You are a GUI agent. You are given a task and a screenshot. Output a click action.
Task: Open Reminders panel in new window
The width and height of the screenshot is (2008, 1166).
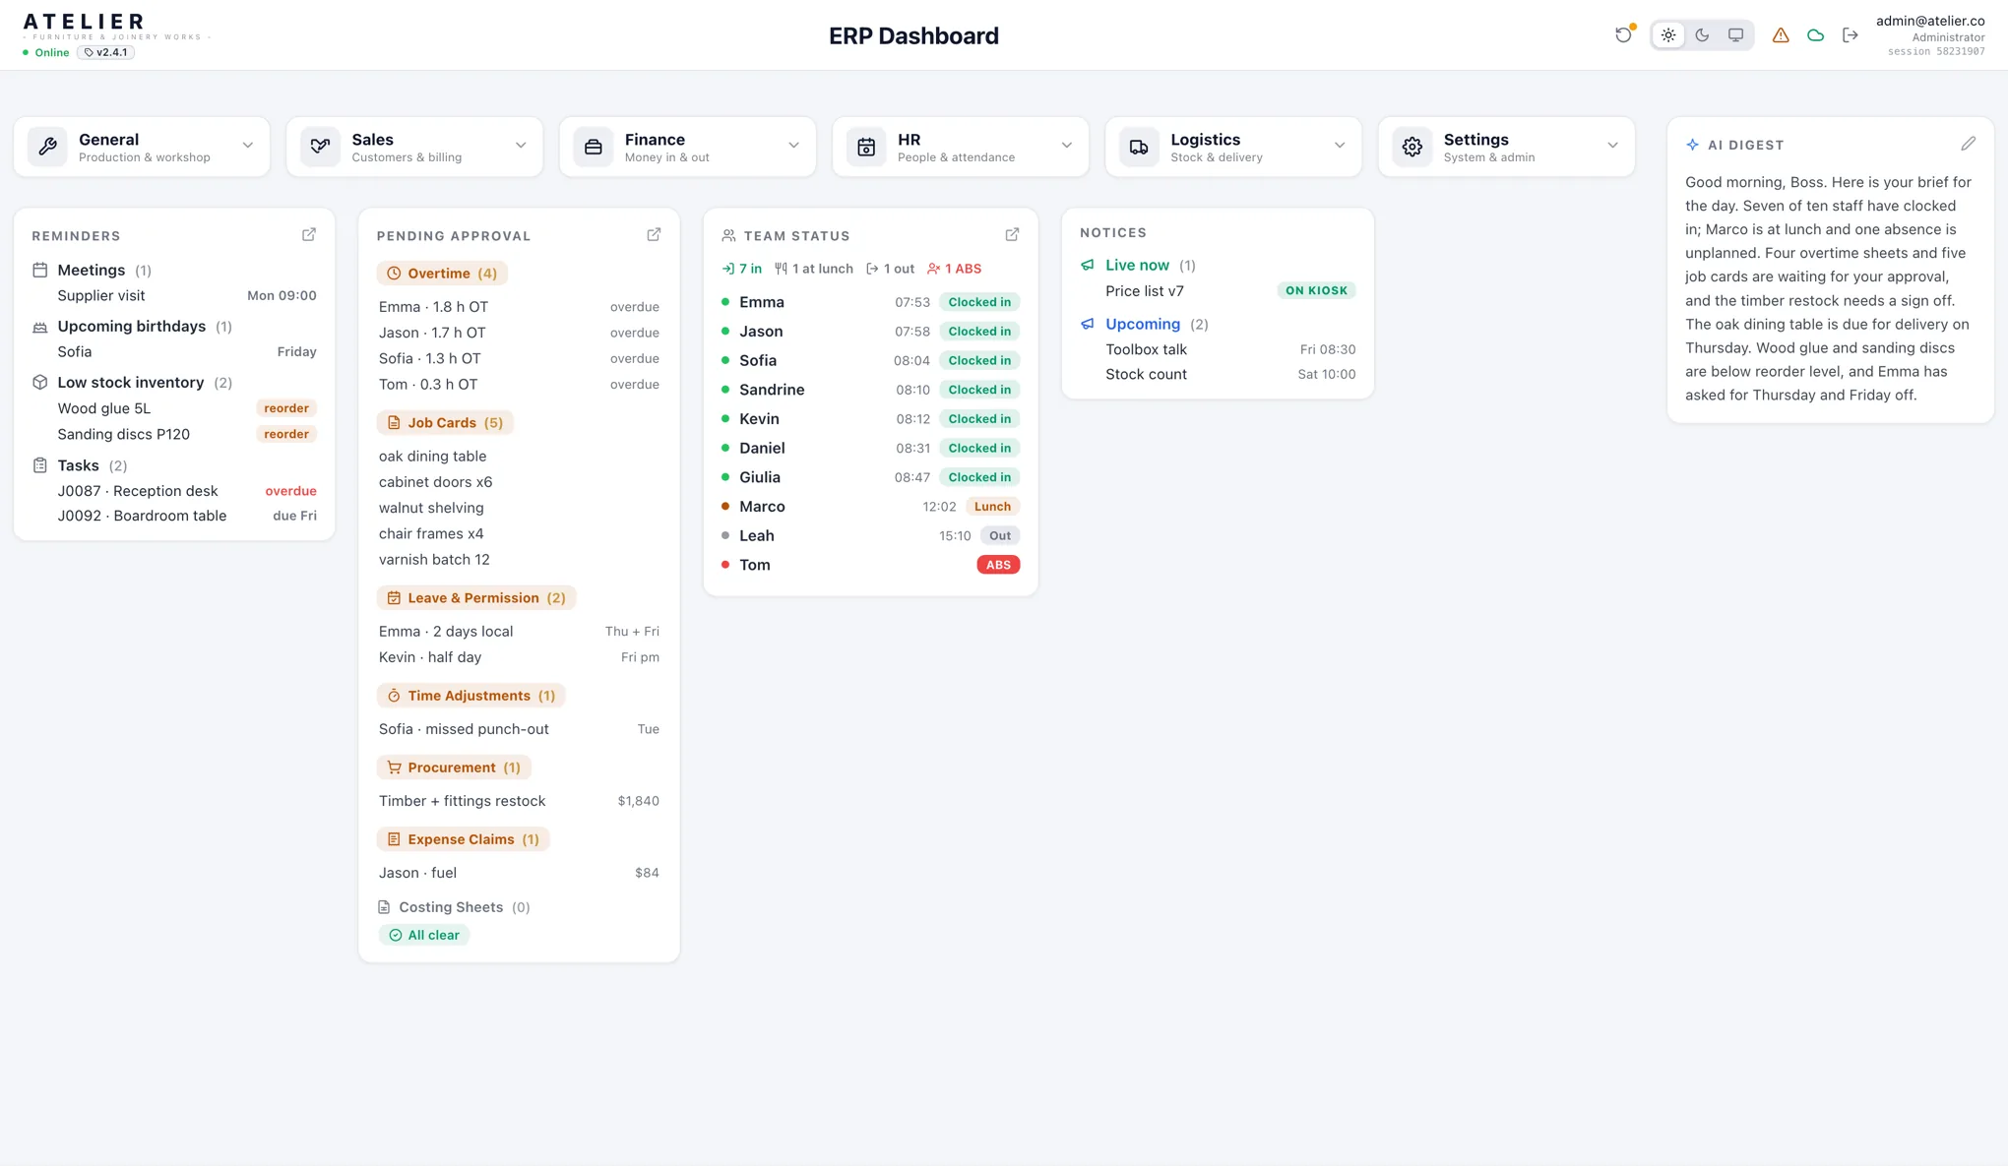(309, 234)
